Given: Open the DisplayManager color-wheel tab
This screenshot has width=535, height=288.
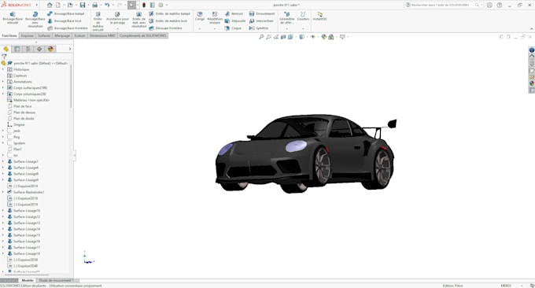Looking at the screenshot, I should 50,49.
